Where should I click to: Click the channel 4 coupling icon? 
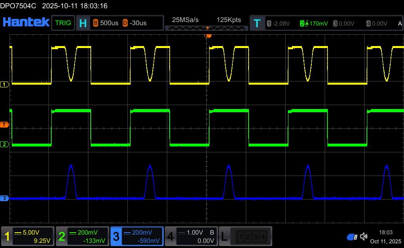[x=181, y=233]
